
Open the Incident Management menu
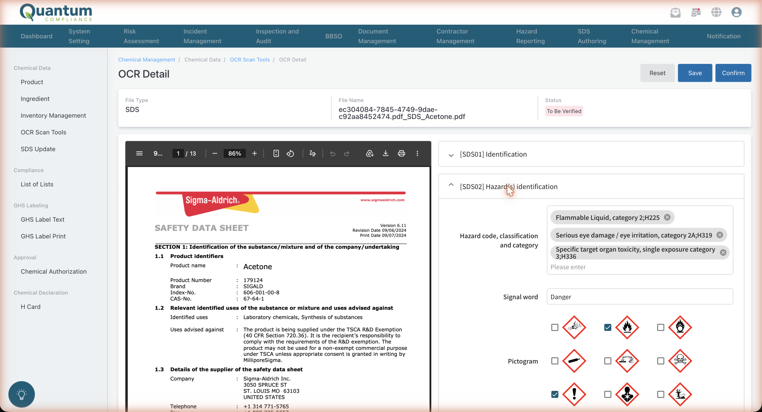click(202, 36)
